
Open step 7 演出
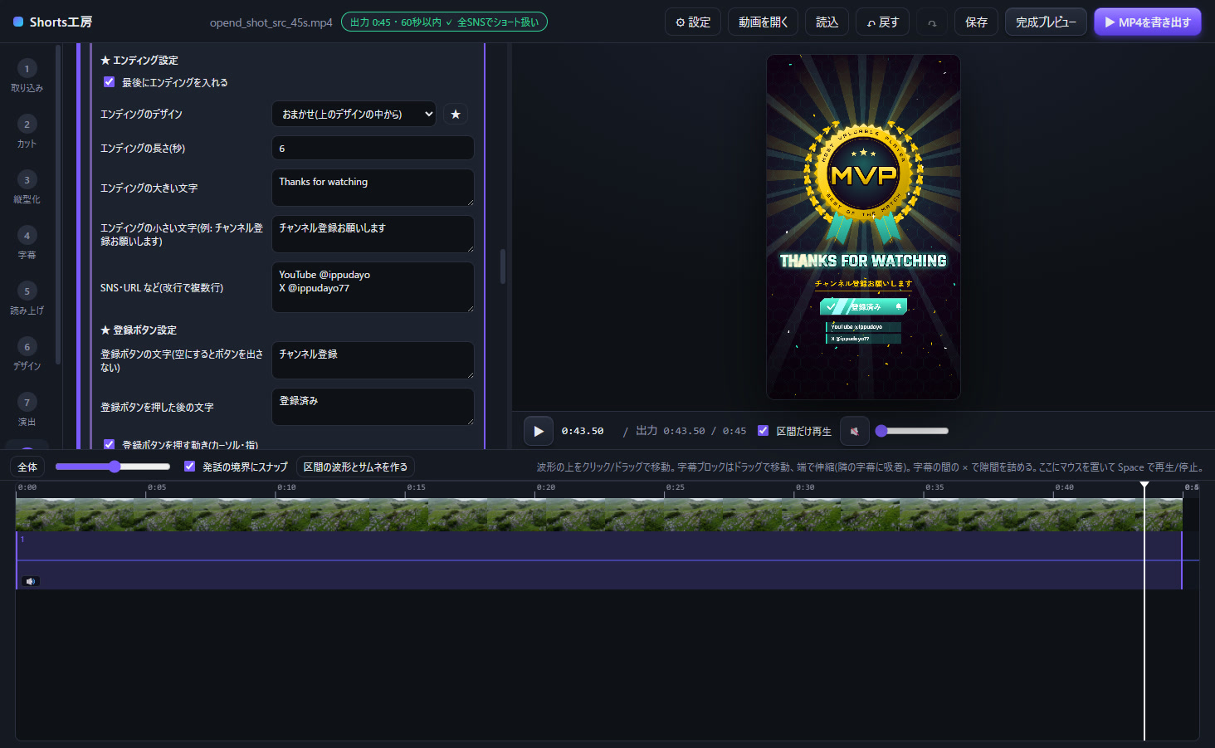point(27,409)
